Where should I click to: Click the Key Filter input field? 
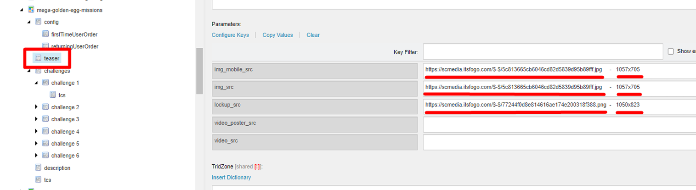(x=543, y=52)
